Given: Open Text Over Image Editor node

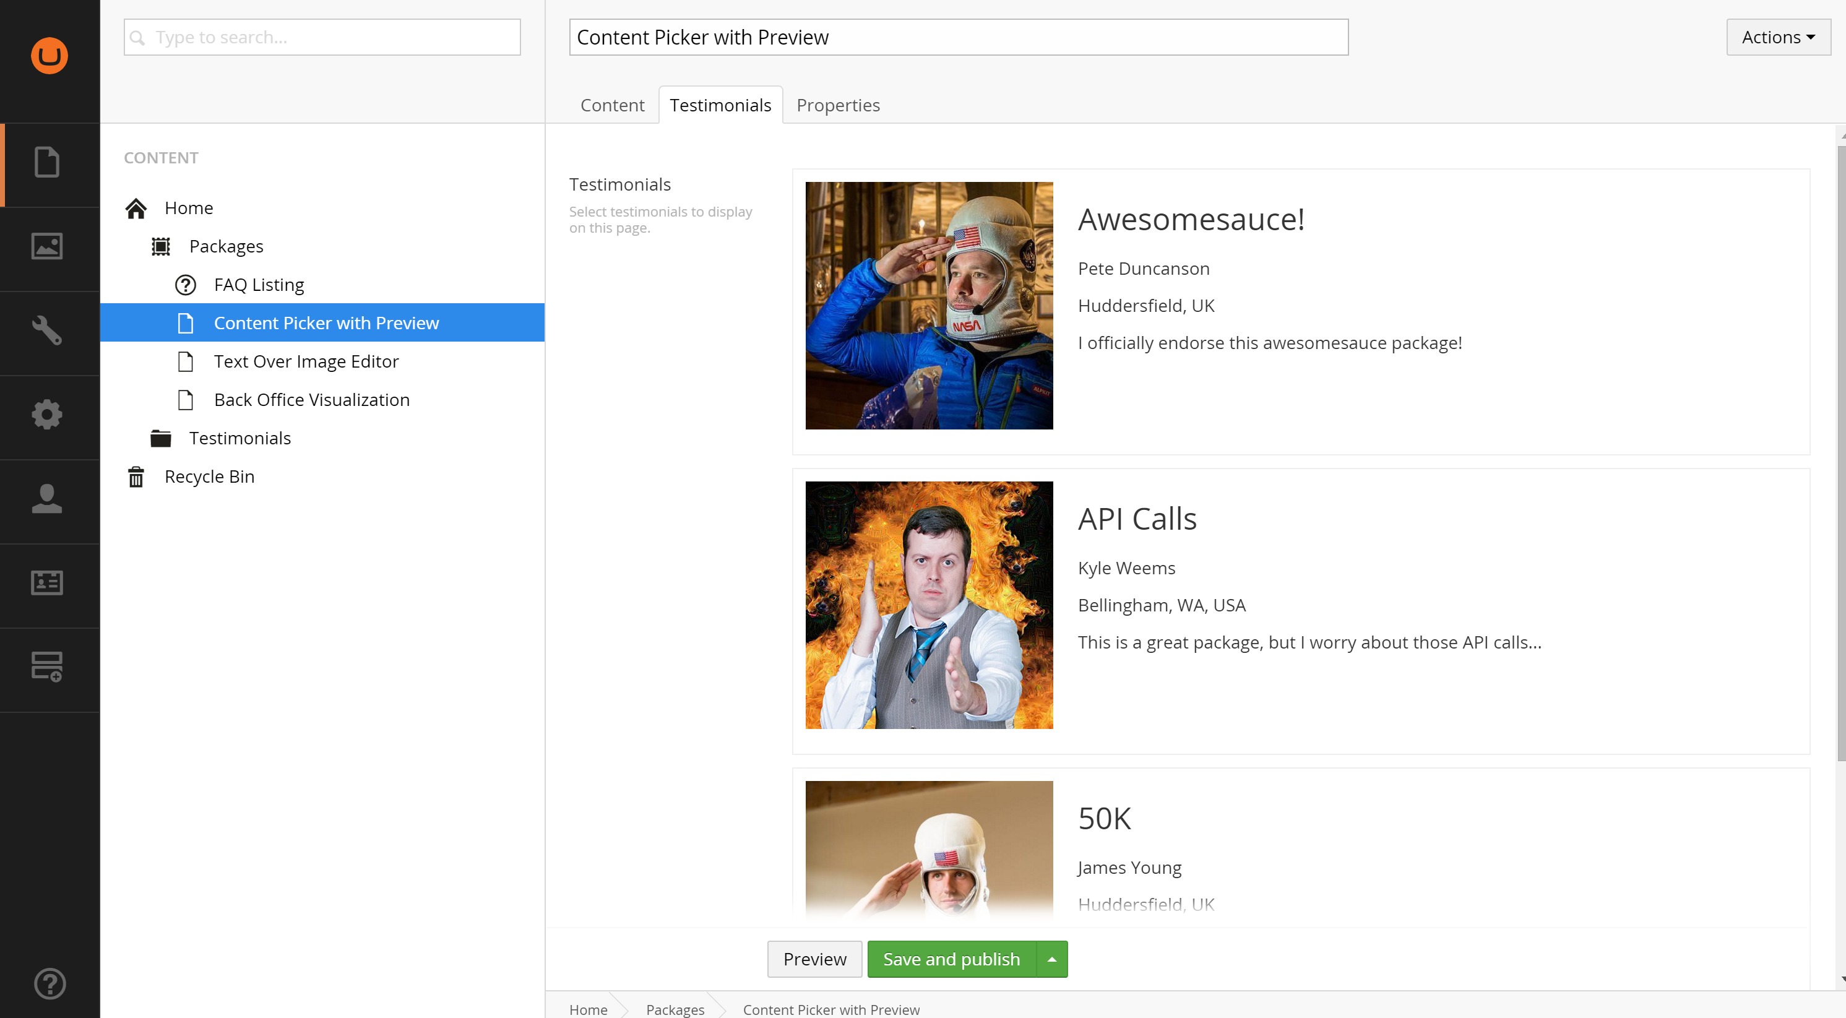Looking at the screenshot, I should click(306, 361).
